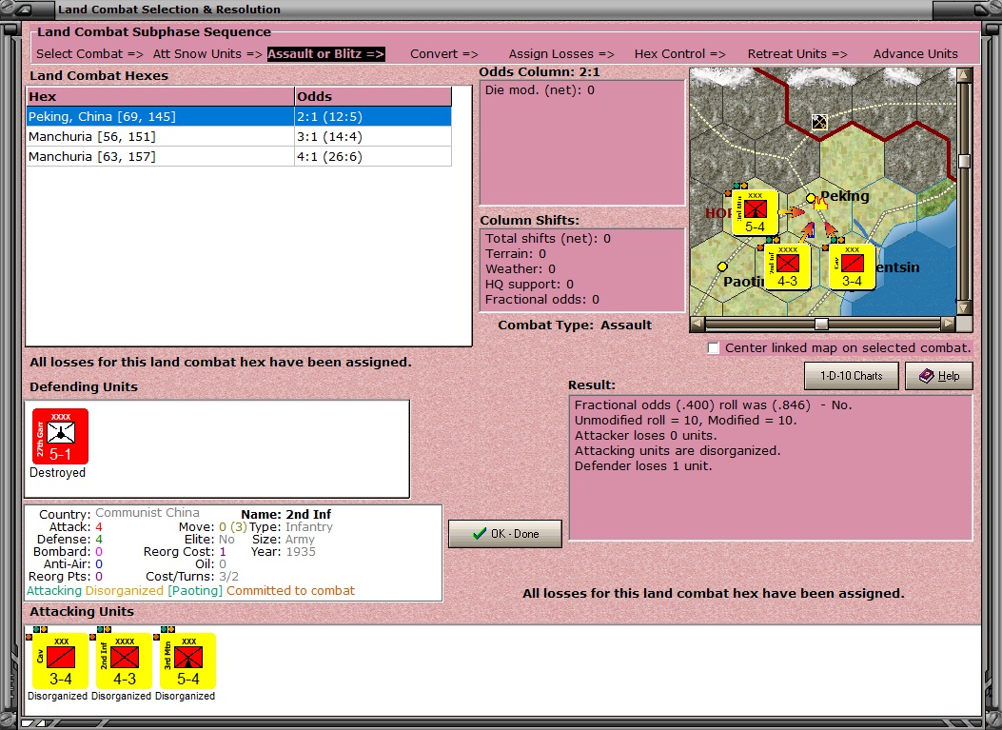Click the Name: 2nd Inf unit detail
This screenshot has width=1002, height=730.
pyautogui.click(x=286, y=515)
